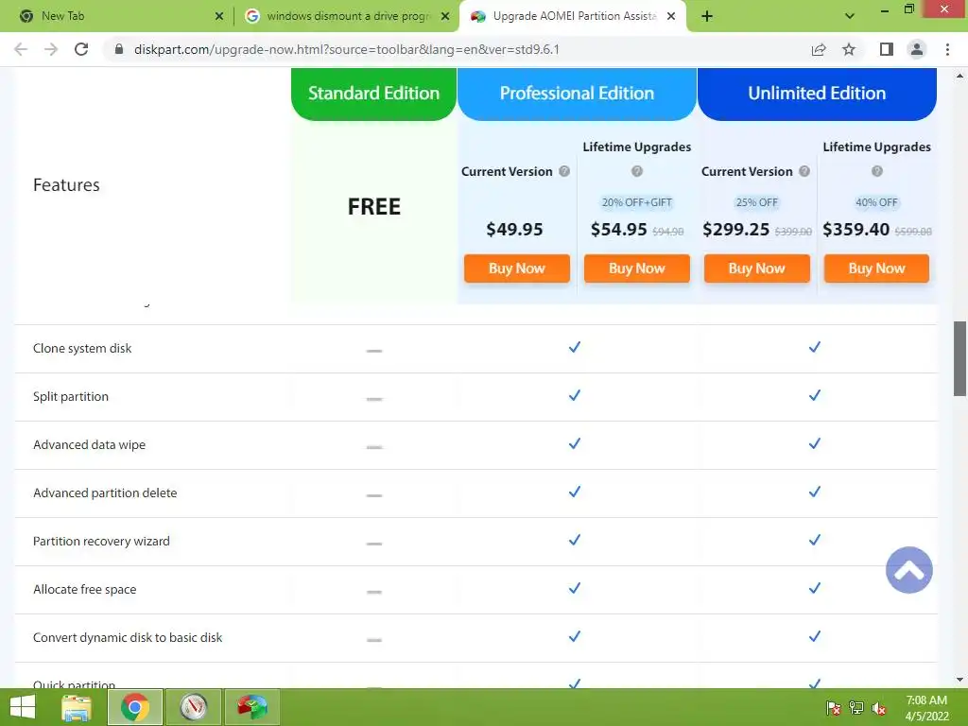
Task: Click the scrollbar down arrow
Action: pos(959,680)
